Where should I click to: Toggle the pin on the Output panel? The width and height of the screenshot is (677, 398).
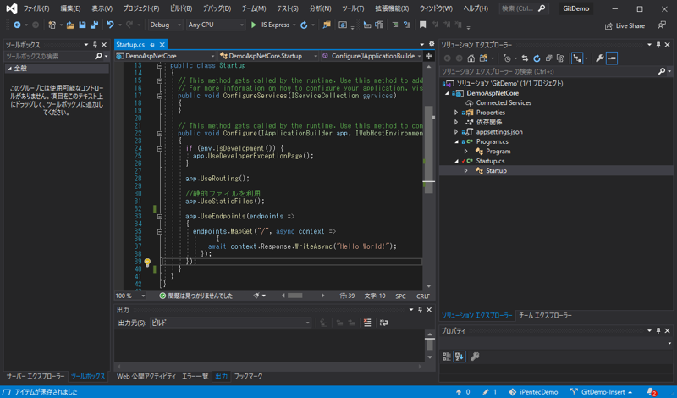[420, 310]
